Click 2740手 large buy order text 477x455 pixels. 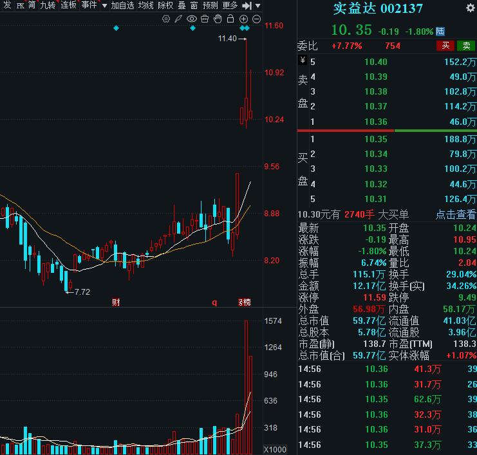359,214
